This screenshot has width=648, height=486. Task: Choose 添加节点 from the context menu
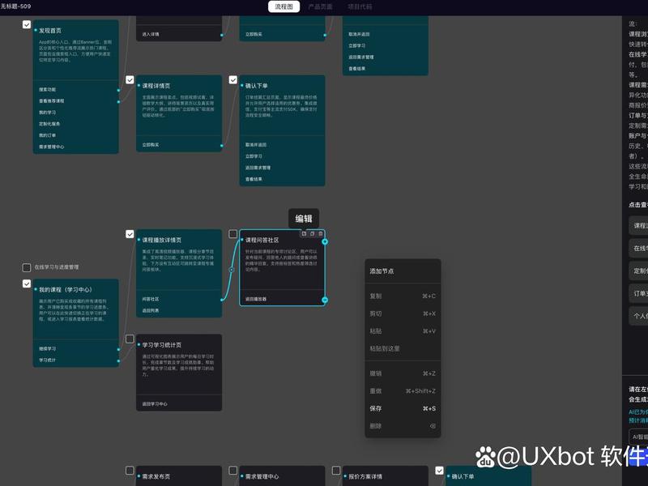(x=403, y=271)
